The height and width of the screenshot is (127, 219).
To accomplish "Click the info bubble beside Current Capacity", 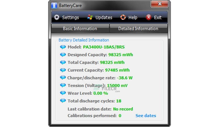I will point(63,70).
